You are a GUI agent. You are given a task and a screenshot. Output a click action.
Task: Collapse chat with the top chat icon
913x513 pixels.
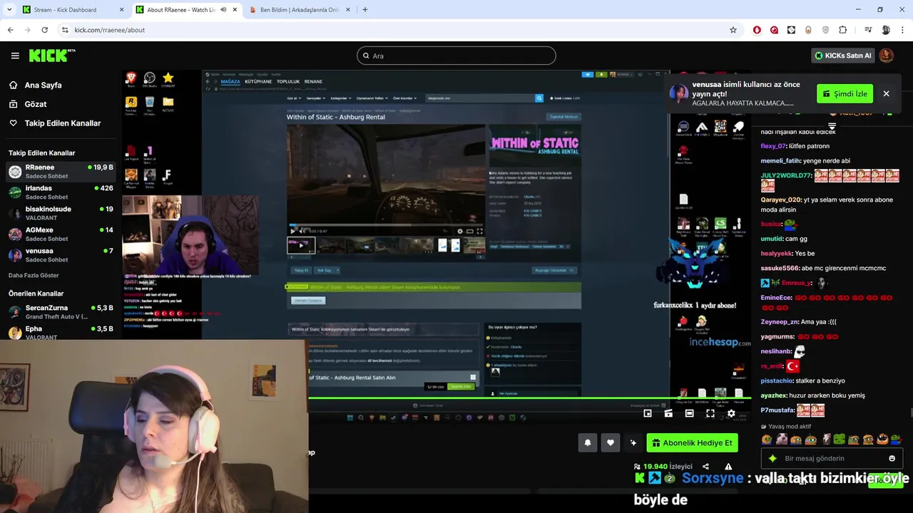[x=832, y=126]
